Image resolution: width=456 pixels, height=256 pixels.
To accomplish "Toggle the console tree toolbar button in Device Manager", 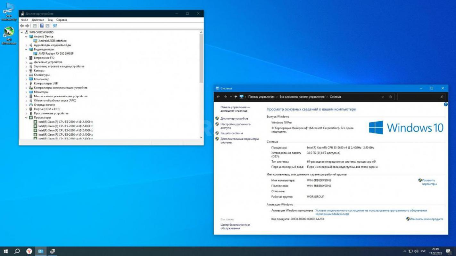I will (x=35, y=26).
